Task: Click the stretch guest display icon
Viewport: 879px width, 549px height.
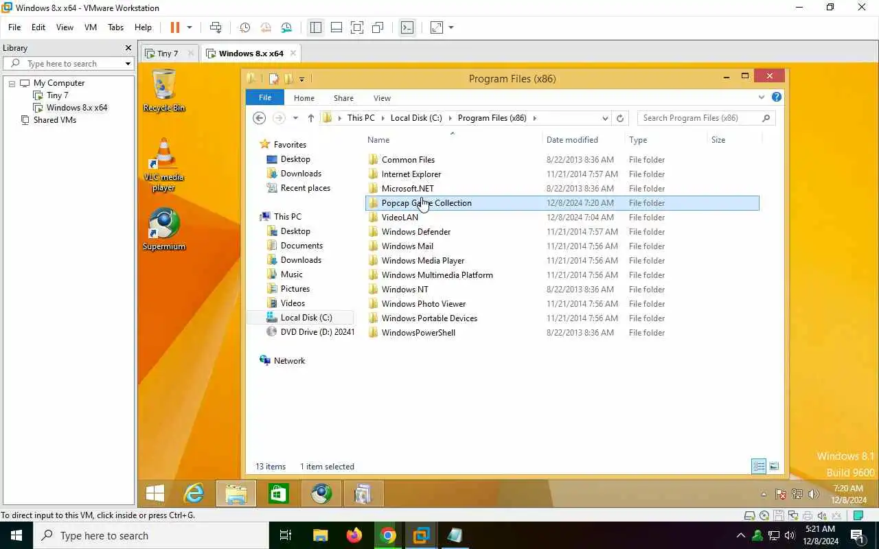Action: pos(437,27)
